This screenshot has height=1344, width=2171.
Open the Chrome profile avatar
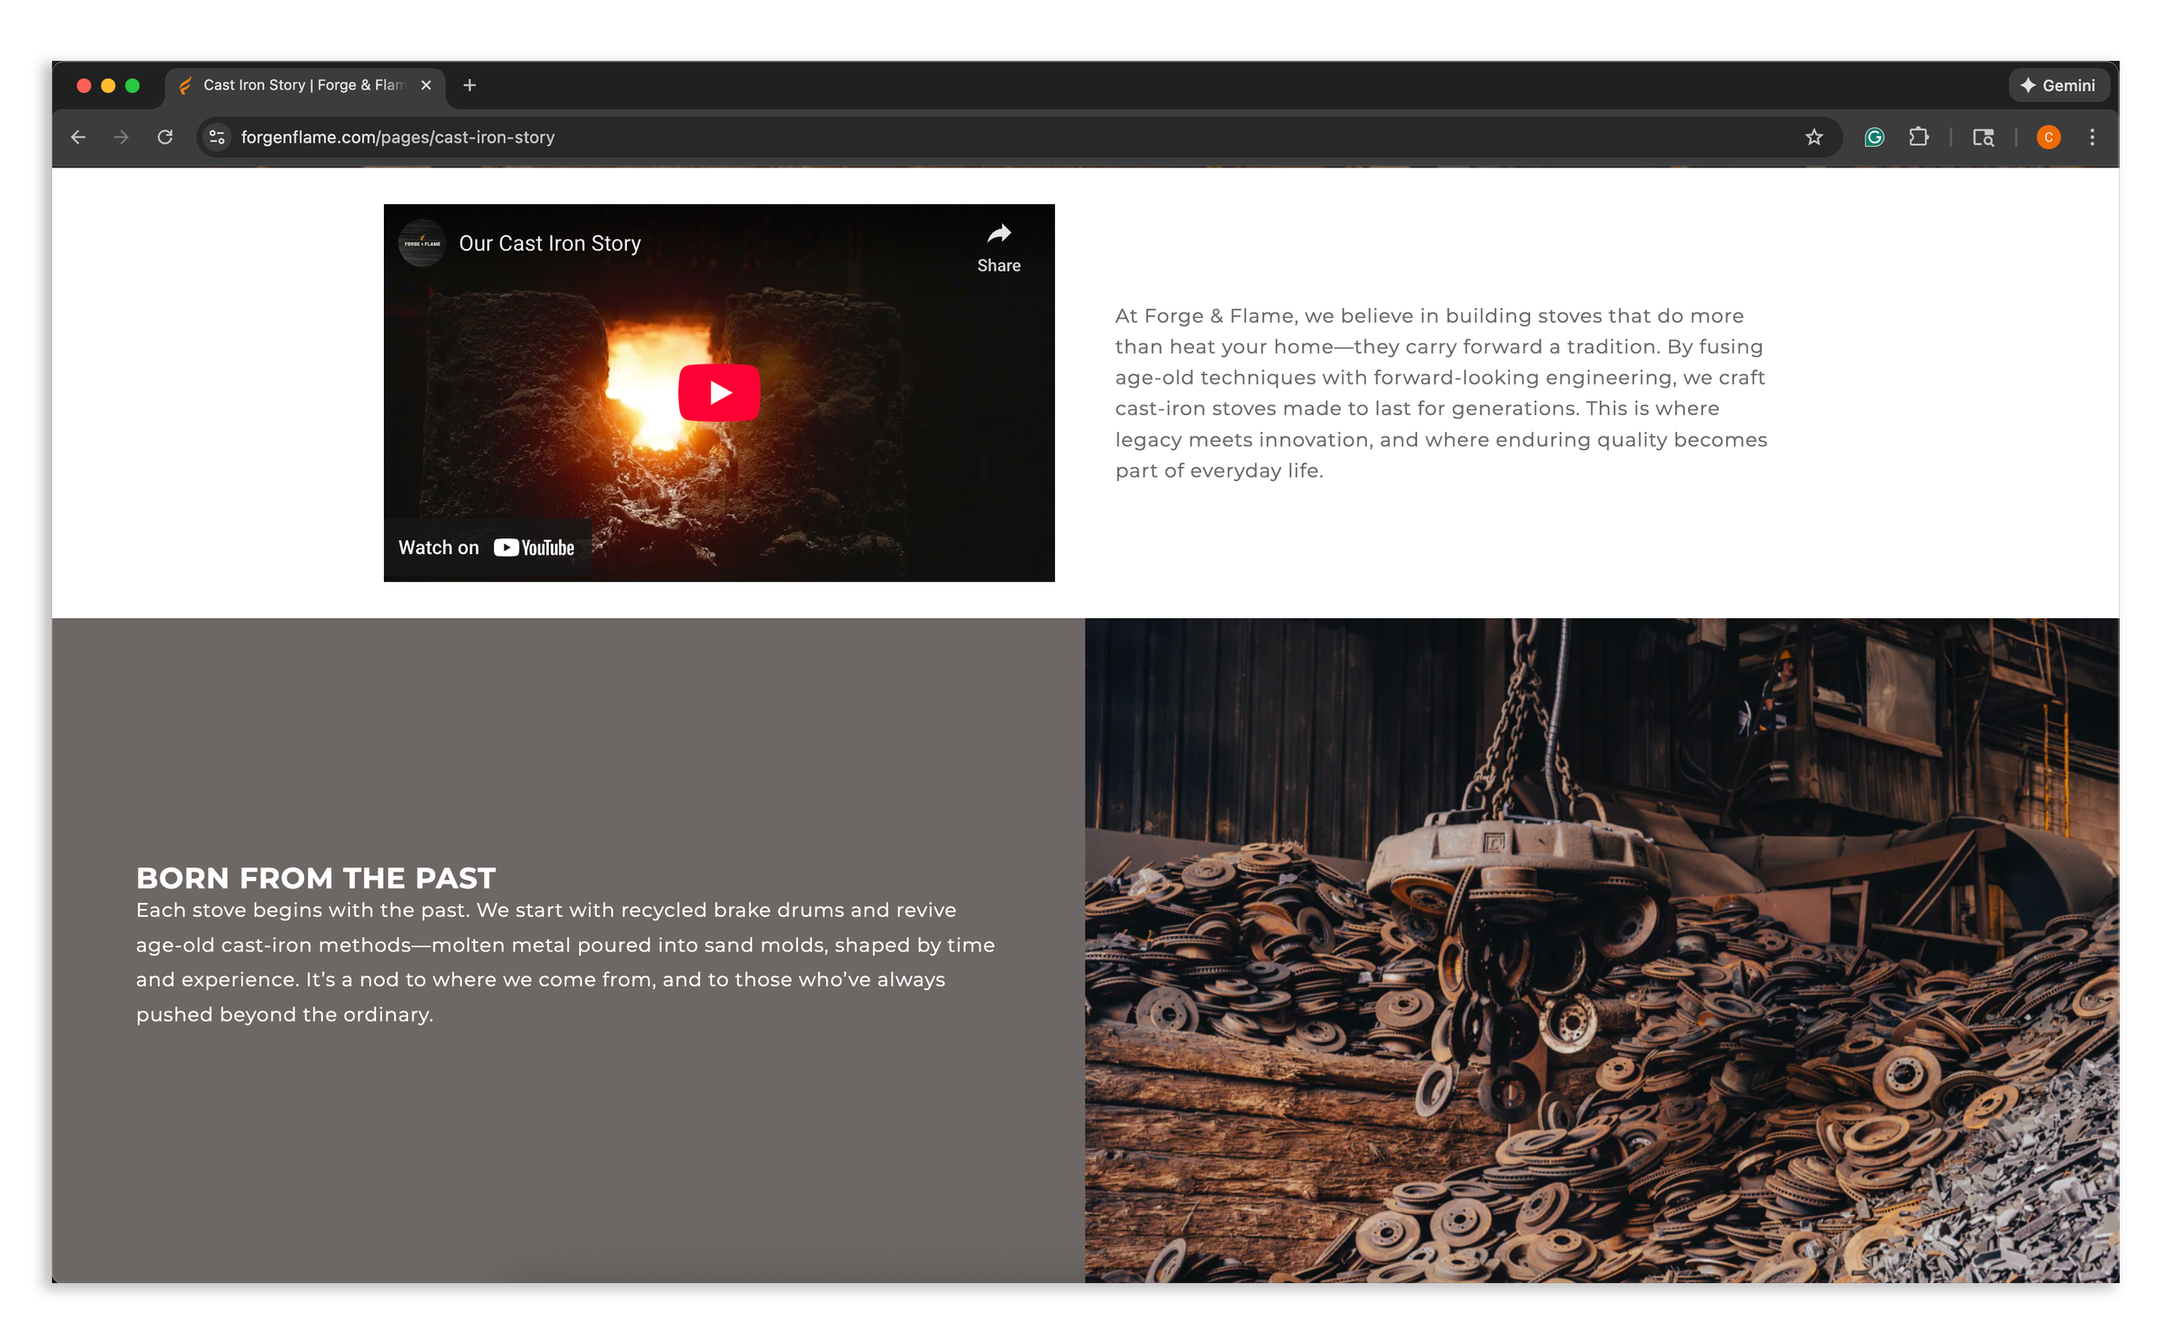2049,137
